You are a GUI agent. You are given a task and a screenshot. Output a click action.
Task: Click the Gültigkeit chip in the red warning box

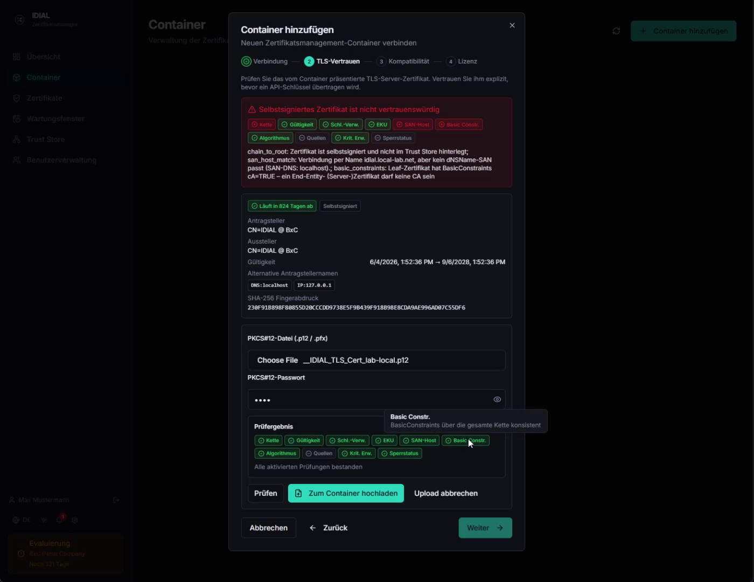[x=297, y=124]
